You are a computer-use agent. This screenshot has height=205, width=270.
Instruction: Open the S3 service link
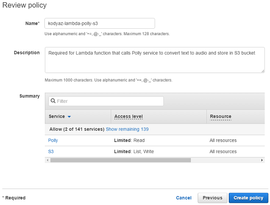(x=51, y=152)
